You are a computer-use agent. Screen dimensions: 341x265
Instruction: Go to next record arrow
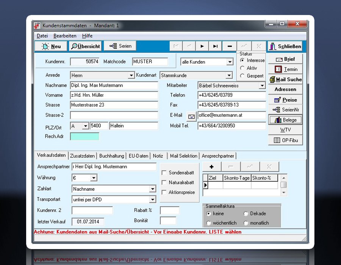pyautogui.click(x=202, y=46)
